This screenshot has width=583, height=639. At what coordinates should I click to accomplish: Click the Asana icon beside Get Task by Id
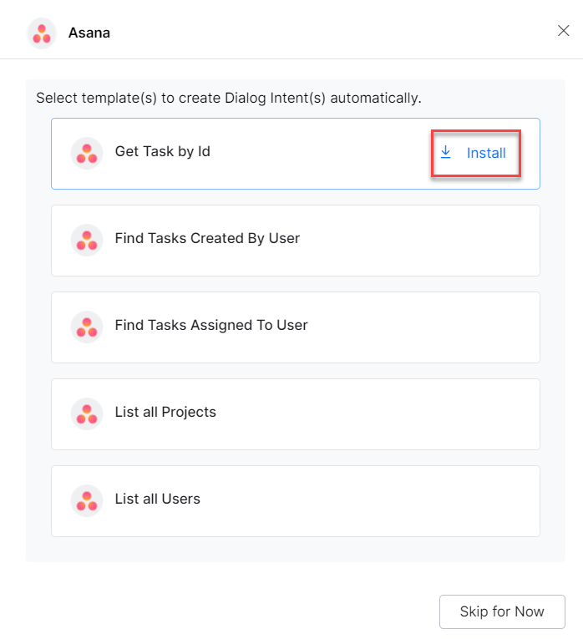tap(87, 154)
